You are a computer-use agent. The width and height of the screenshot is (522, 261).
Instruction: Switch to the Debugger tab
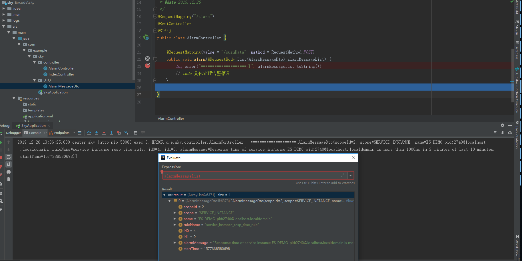13,133
